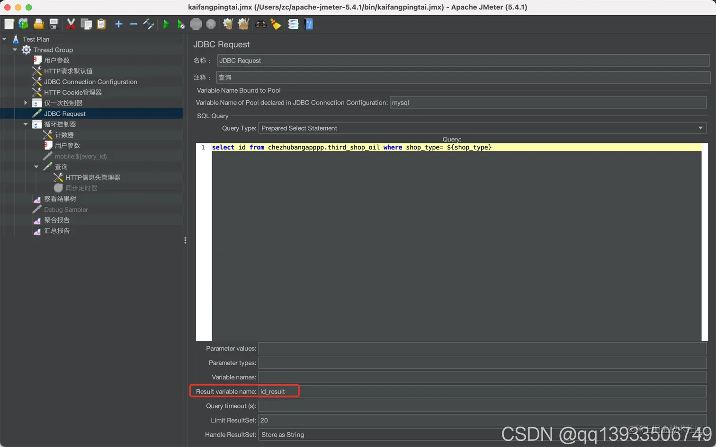Open the Function Helper dialog icon

pyautogui.click(x=293, y=24)
